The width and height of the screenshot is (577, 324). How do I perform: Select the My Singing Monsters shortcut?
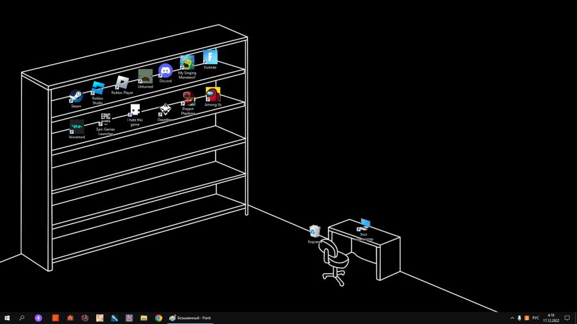[x=187, y=67]
